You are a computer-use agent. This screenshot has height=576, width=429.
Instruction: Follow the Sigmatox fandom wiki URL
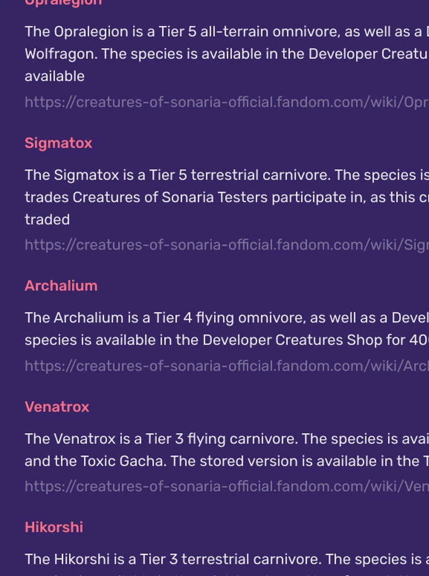[x=226, y=245]
